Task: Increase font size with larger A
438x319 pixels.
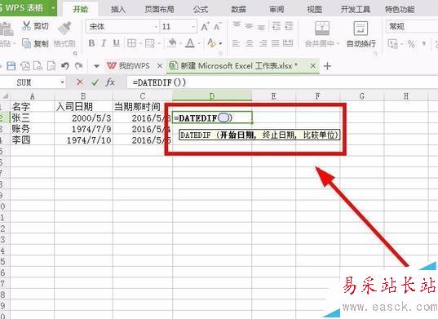Action: (x=205, y=27)
